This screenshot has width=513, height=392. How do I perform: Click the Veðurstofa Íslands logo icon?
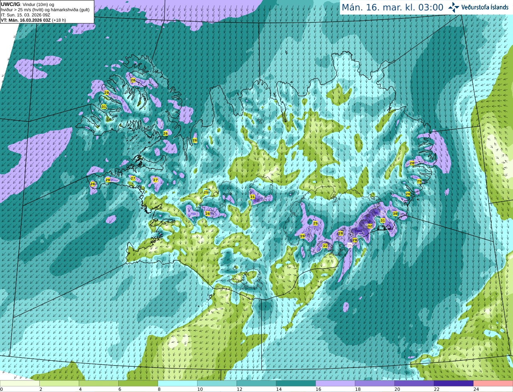point(453,7)
